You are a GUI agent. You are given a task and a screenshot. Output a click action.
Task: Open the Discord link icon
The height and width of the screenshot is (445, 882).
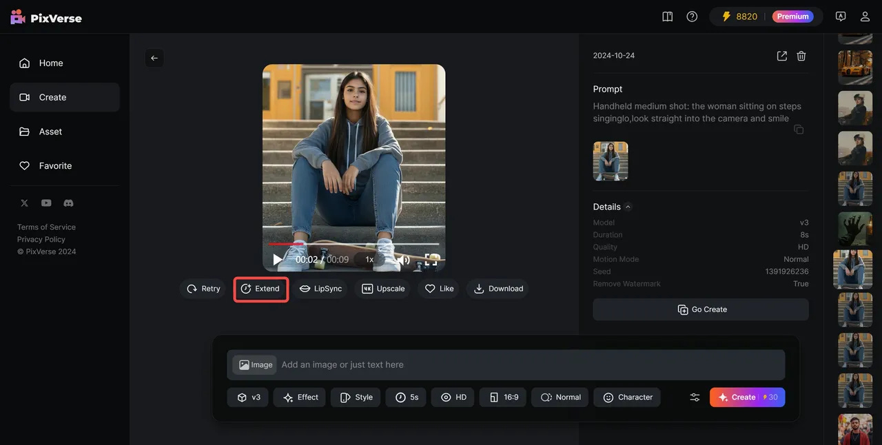68,203
